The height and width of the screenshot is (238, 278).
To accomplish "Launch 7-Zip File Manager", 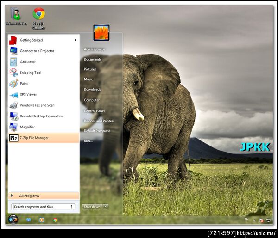I will coord(44,138).
